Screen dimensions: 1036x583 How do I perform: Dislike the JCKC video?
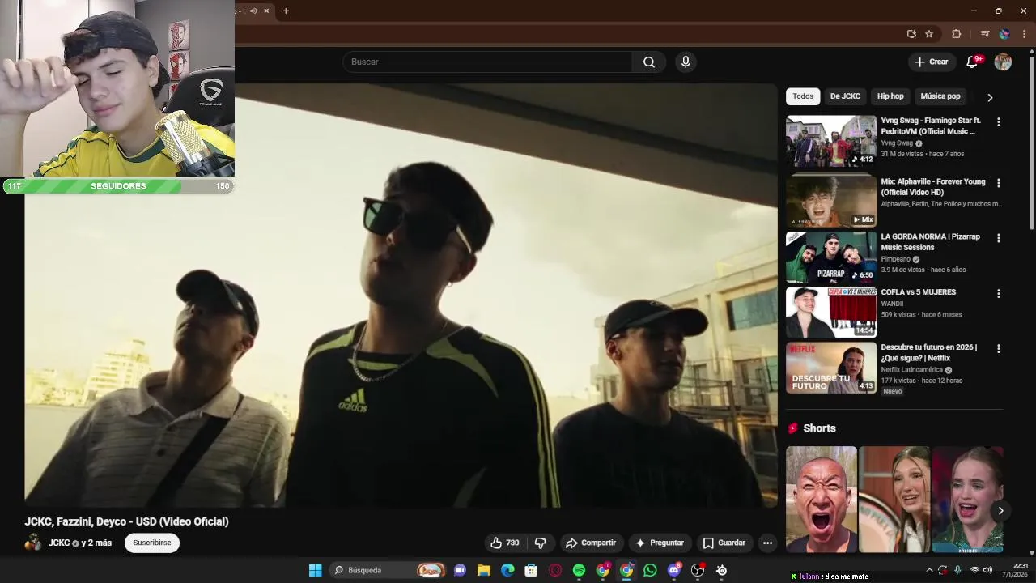pyautogui.click(x=541, y=543)
